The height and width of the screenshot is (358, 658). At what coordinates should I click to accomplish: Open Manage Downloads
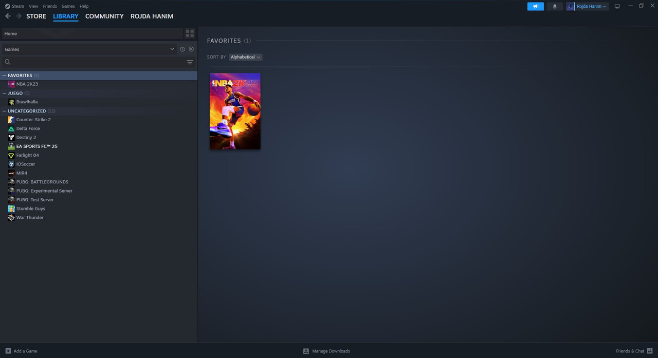[331, 351]
